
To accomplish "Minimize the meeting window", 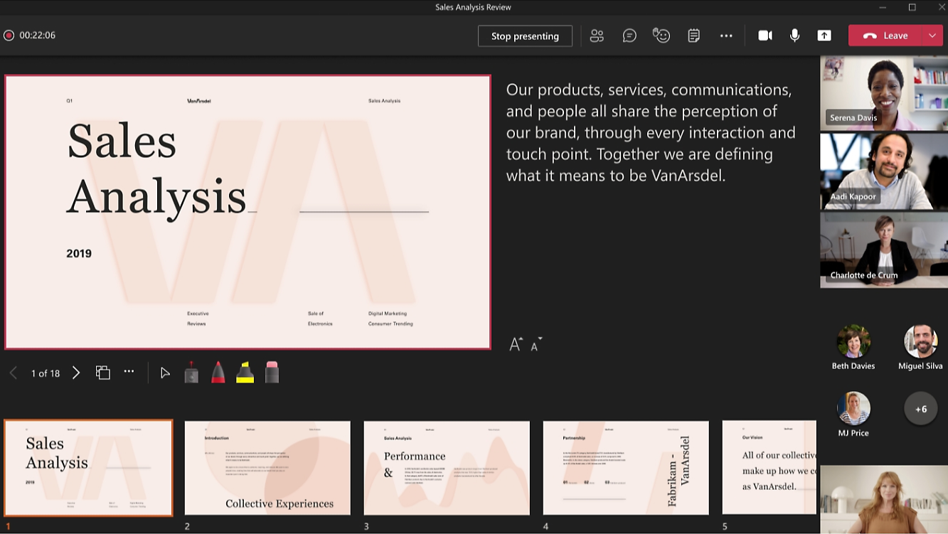I will (x=883, y=7).
